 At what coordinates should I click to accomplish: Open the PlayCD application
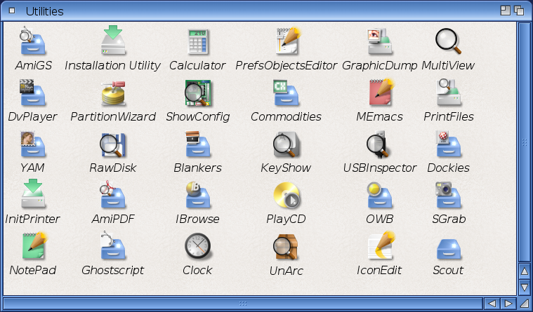[x=286, y=197]
